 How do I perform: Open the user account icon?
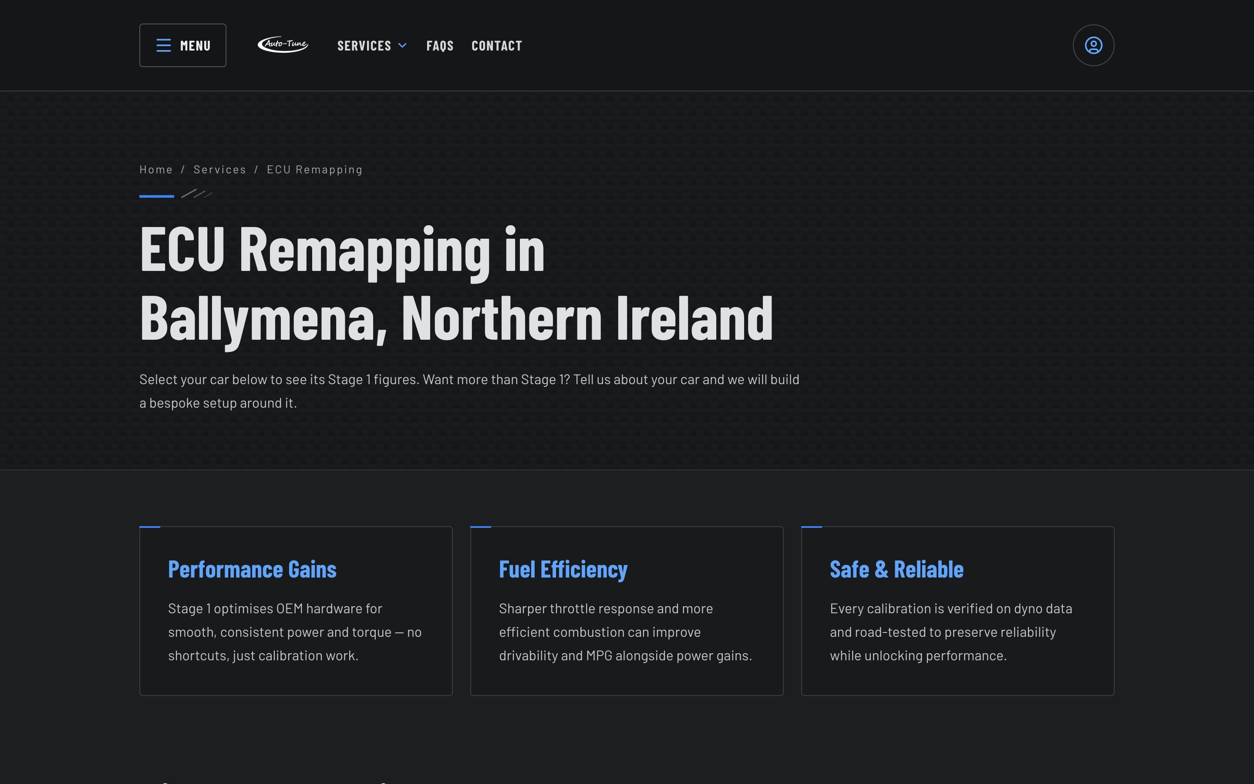[1093, 45]
